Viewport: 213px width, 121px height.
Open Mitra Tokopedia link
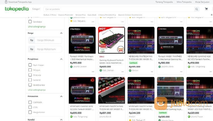184,2
